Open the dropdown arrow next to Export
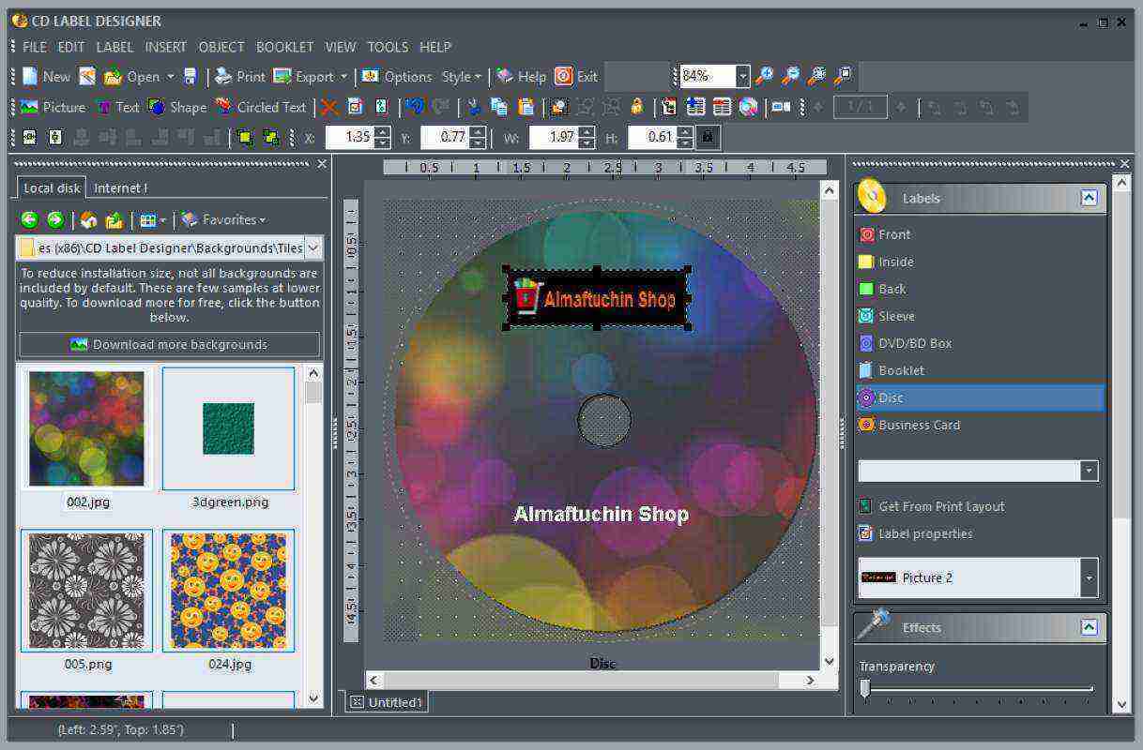The image size is (1143, 750). pos(343,77)
